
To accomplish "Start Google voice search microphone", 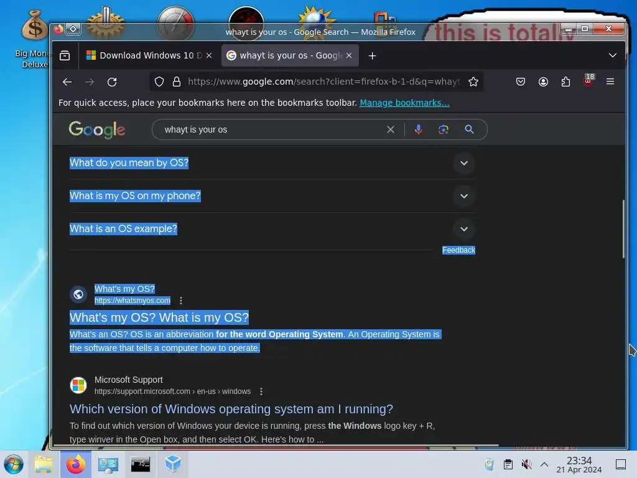I will (419, 129).
